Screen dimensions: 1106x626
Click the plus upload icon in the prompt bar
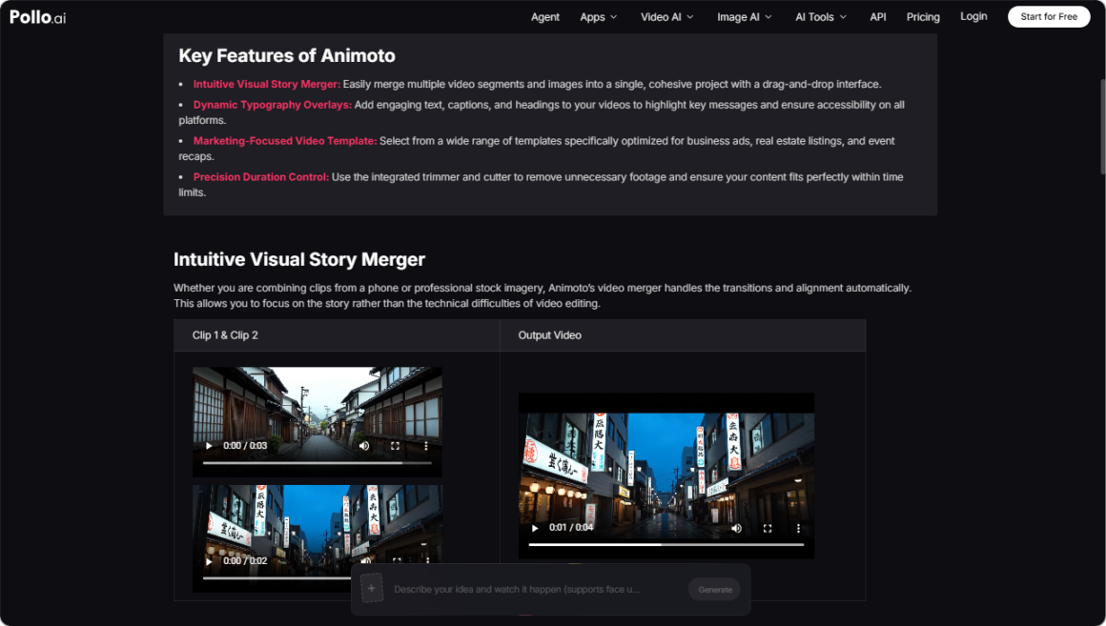click(372, 589)
